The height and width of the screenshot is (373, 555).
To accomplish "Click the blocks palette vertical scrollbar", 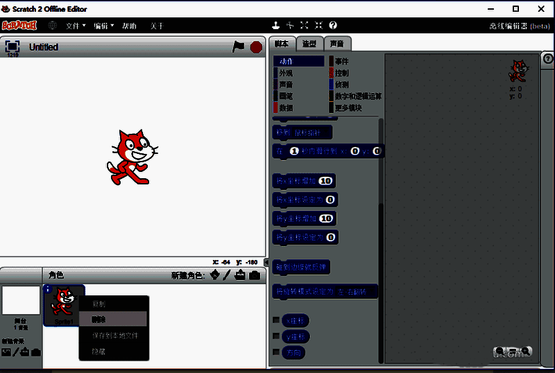I will click(380, 208).
